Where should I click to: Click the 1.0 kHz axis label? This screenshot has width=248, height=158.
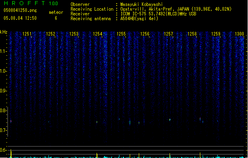coord(3,71)
